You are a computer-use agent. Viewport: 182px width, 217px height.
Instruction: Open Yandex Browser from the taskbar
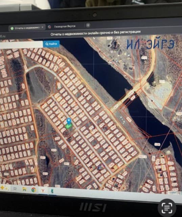(x=43, y=191)
